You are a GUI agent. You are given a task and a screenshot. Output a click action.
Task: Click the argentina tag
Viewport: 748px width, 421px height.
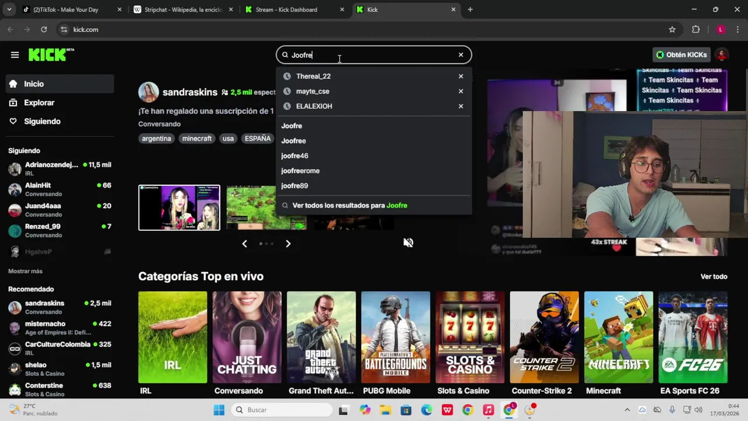157,139
